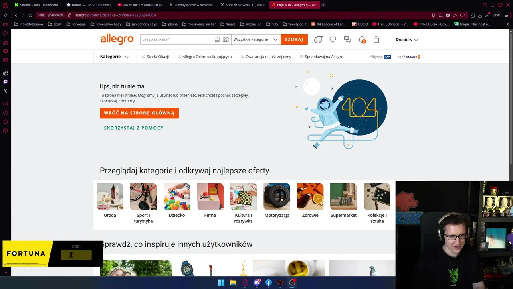Switch to the Kuba w serwisie X tab
Image resolution: width=513 pixels, height=289 pixels.
[x=242, y=5]
